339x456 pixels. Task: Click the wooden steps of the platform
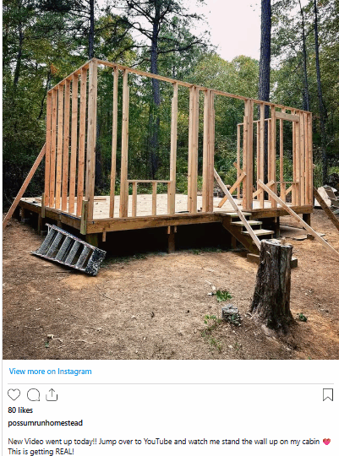251,230
